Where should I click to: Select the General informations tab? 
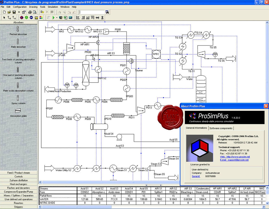pyautogui.click(x=197, y=128)
